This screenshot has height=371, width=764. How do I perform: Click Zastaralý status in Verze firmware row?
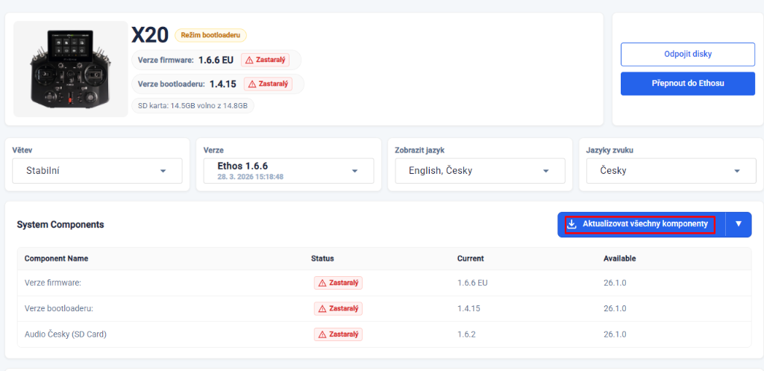tap(339, 283)
